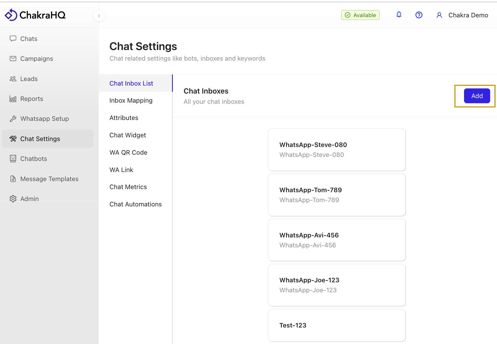Click the Chakra Demo user profile icon
This screenshot has height=344, width=497.
(x=439, y=15)
